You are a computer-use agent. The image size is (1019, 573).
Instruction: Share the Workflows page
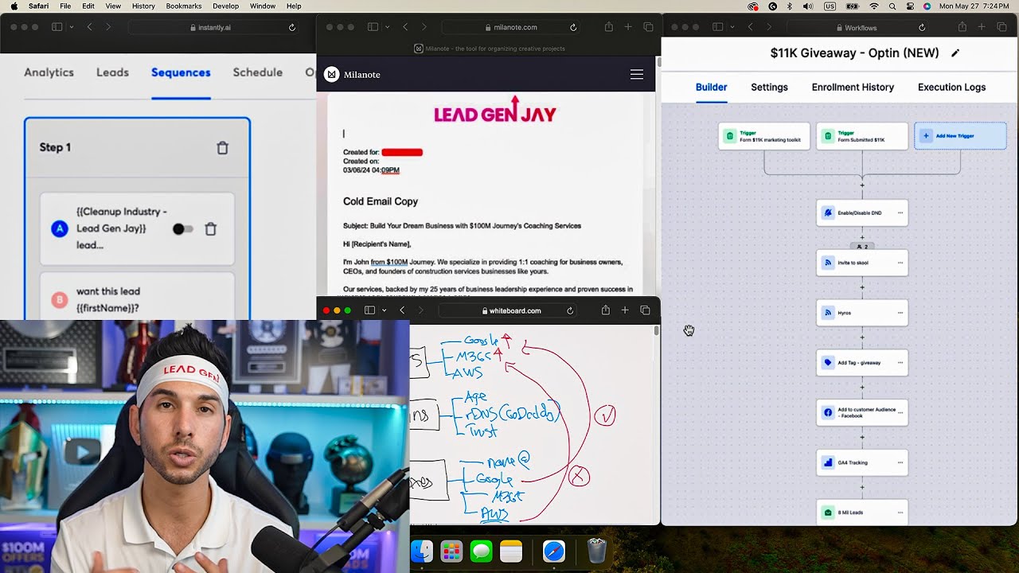tap(962, 27)
